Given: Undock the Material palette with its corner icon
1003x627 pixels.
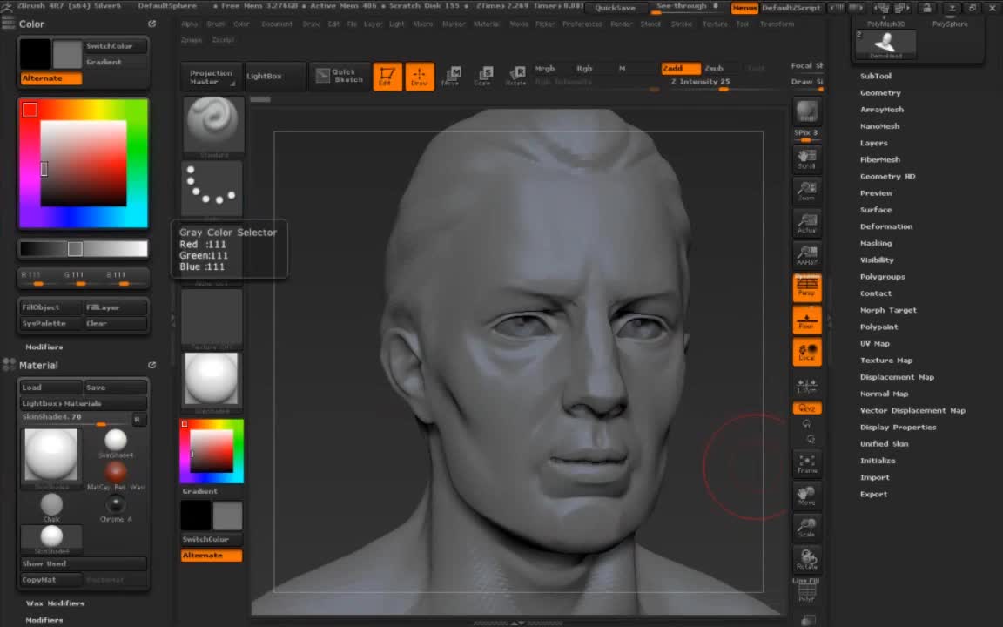Looking at the screenshot, I should coord(151,366).
